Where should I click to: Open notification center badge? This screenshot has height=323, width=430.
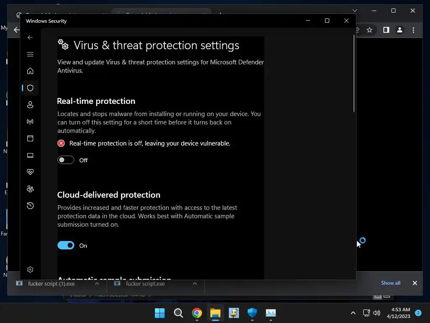click(x=418, y=312)
